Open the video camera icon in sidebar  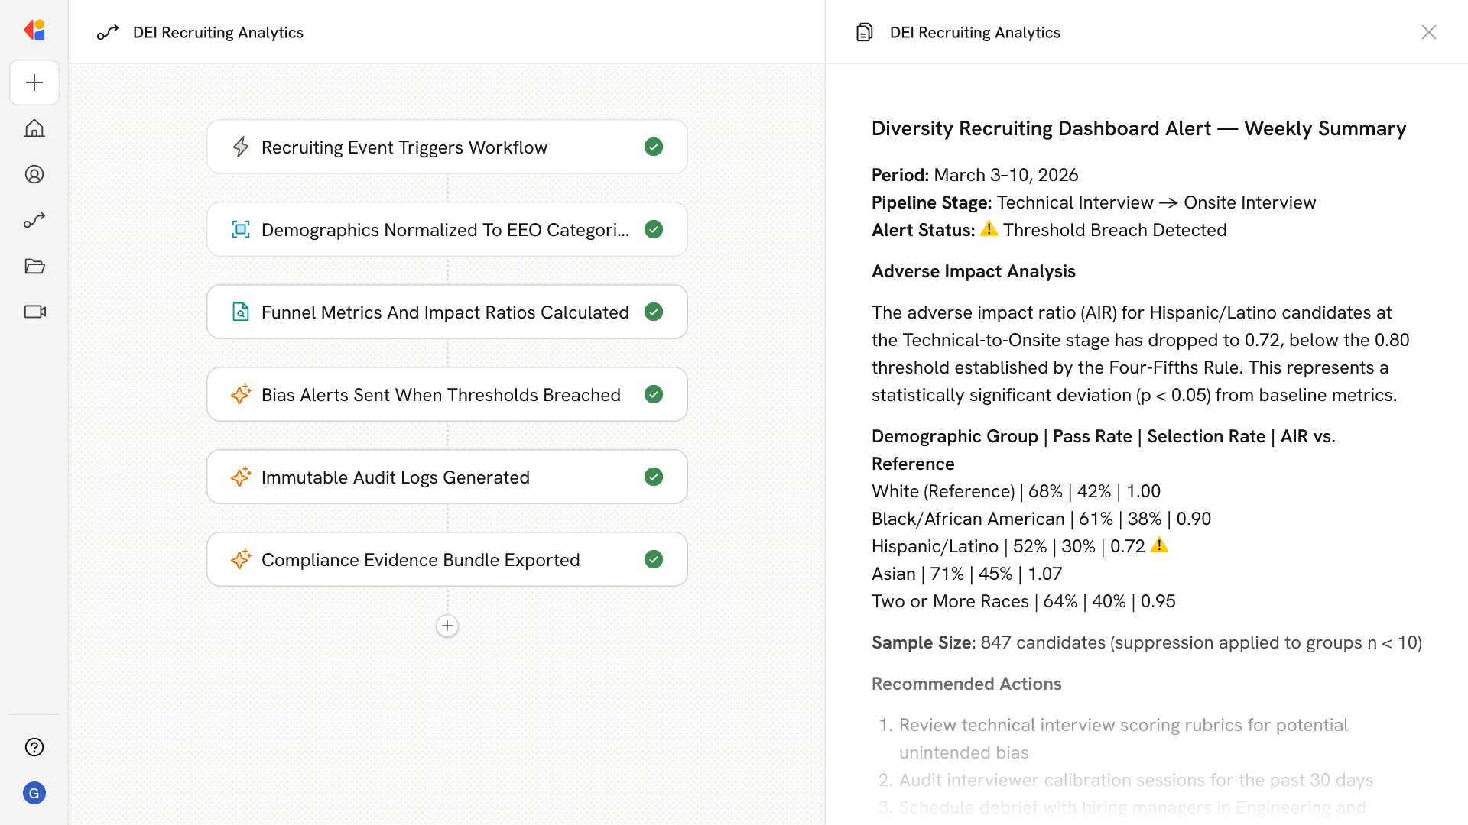[x=34, y=312]
